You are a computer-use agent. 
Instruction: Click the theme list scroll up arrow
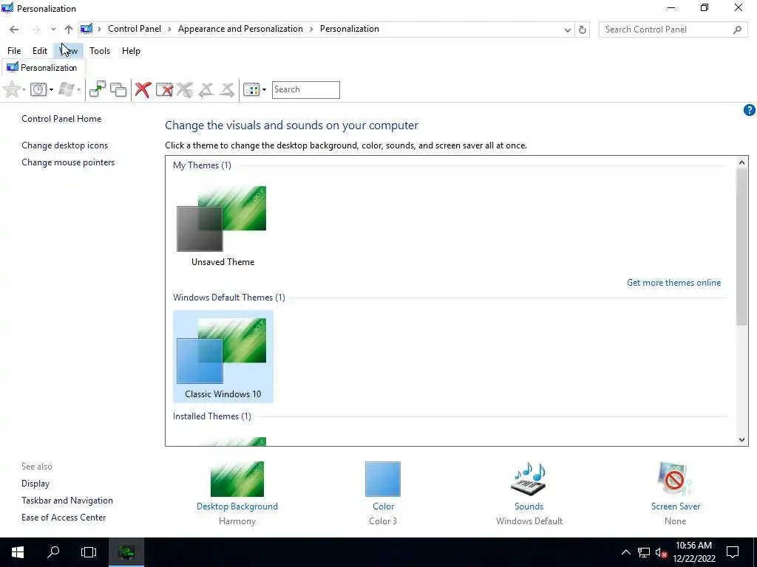[x=742, y=162]
